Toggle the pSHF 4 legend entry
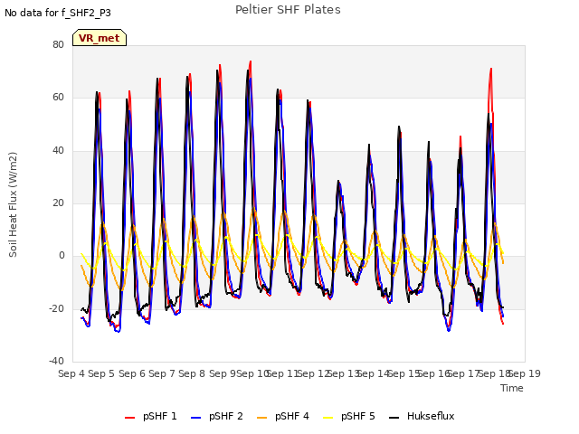 coord(283,417)
